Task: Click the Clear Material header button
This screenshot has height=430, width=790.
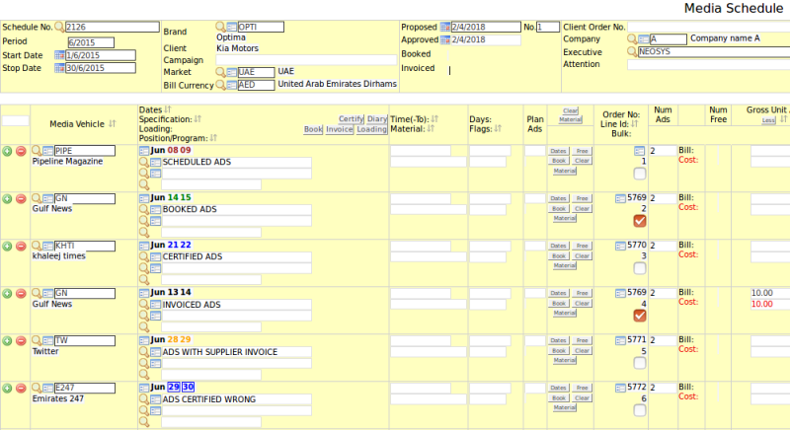Action: pyautogui.click(x=571, y=115)
